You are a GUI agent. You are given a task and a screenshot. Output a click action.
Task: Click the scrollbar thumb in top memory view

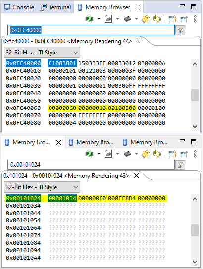click(195, 95)
